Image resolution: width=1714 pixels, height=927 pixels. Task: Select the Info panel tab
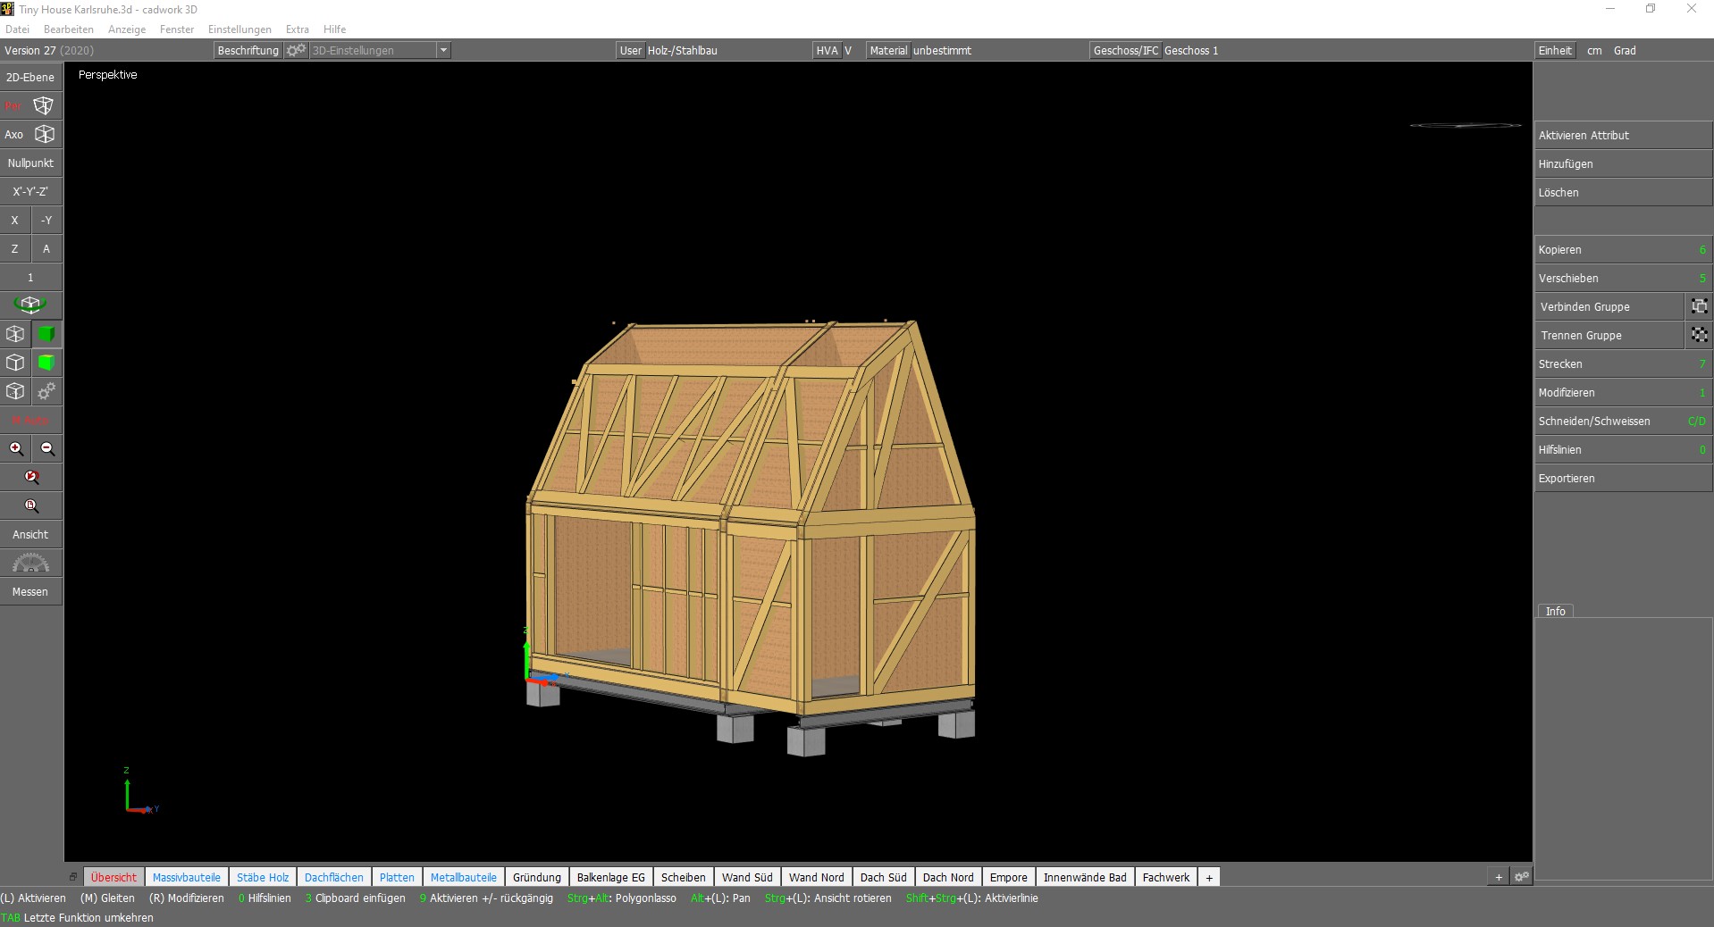[x=1555, y=611]
